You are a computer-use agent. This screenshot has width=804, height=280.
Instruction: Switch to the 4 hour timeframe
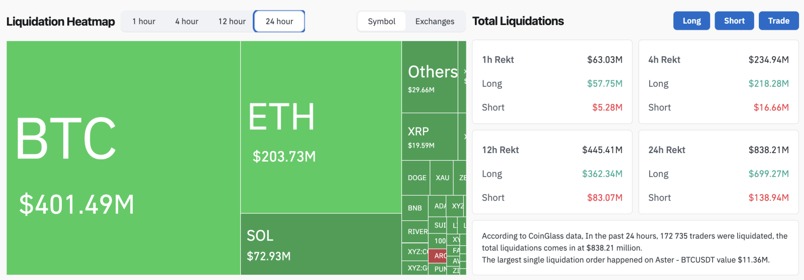pos(186,22)
